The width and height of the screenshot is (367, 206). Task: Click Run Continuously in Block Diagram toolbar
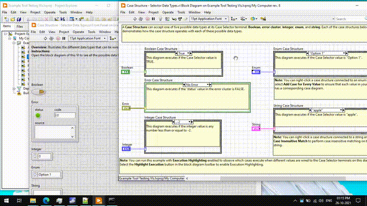[141, 19]
